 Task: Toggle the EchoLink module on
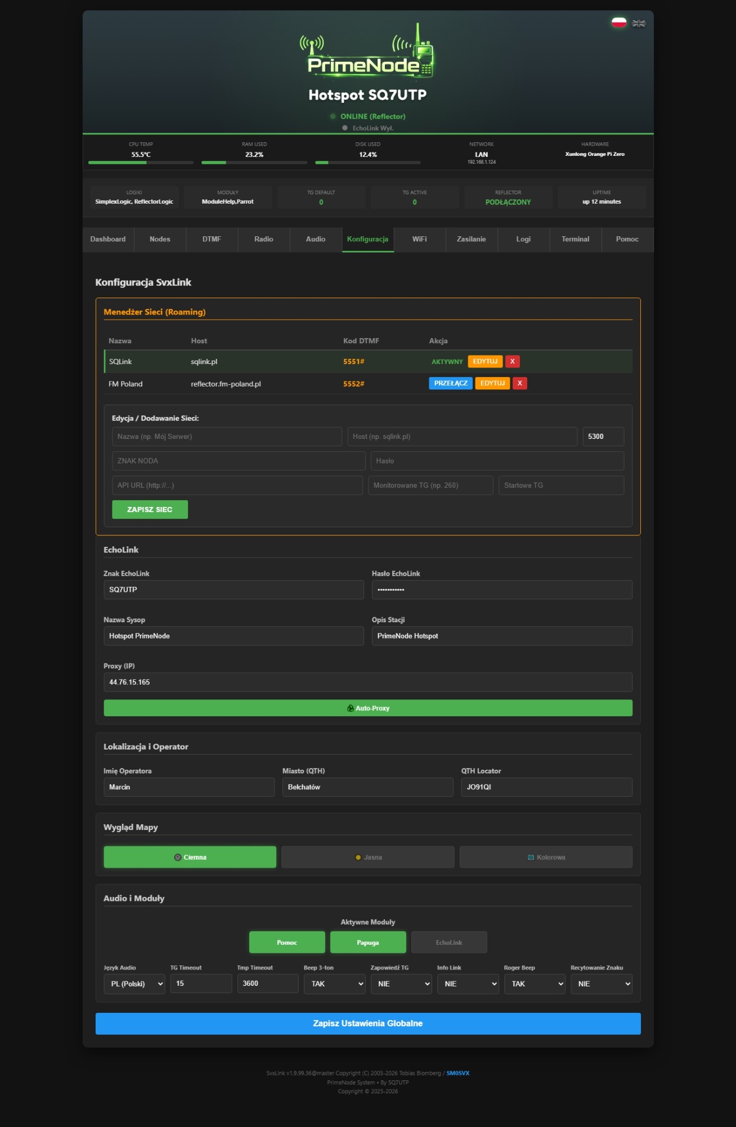click(449, 942)
